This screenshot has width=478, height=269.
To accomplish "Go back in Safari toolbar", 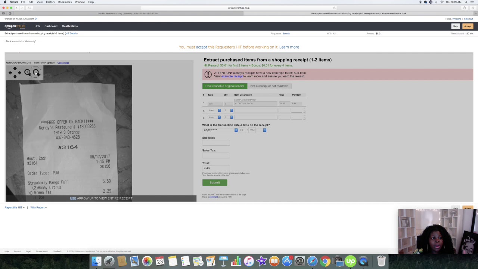I will pyautogui.click(x=16, y=8).
